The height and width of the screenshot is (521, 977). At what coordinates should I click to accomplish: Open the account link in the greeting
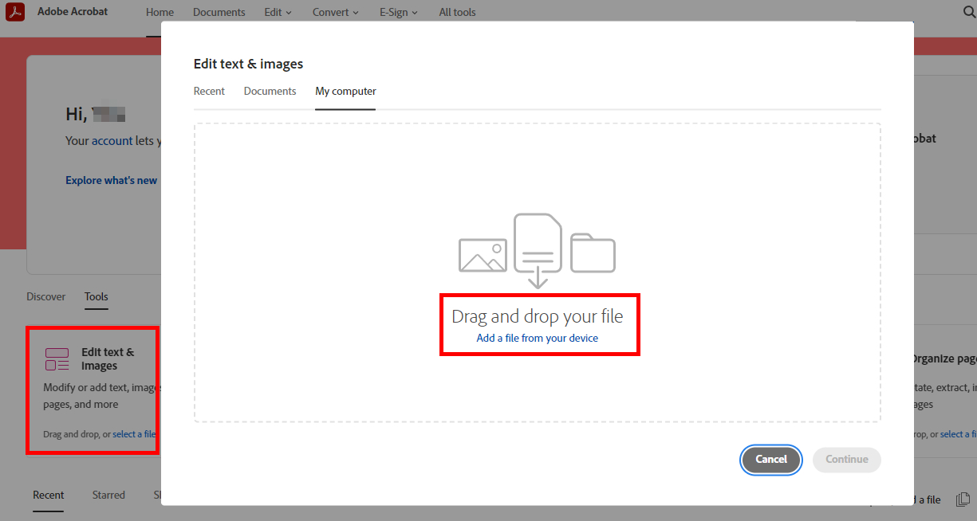coord(112,141)
